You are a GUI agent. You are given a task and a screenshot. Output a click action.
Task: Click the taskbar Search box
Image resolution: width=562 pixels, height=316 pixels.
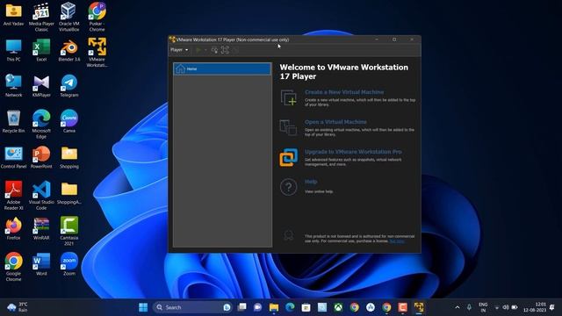point(193,307)
